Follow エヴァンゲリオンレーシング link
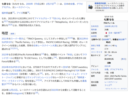Screen dimensions: 129x97 (x=39, y=77)
